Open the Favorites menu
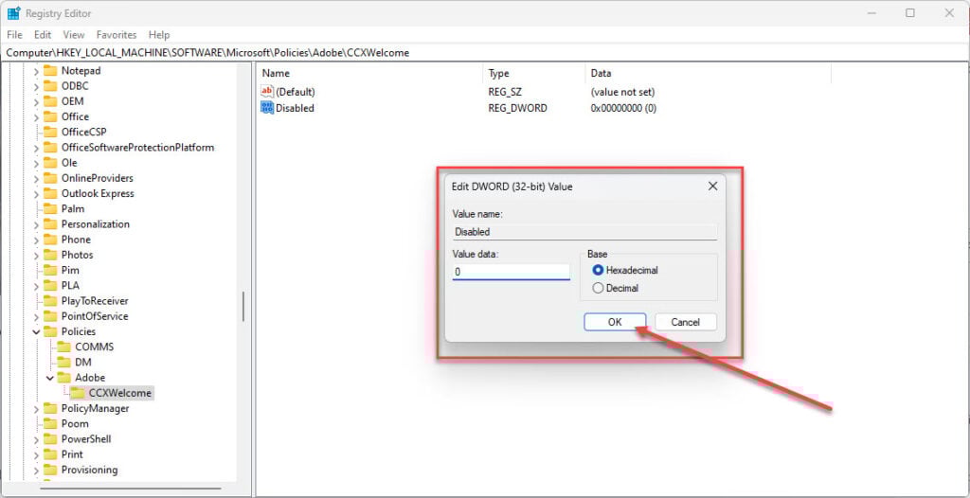Viewport: 970px width, 498px height. pyautogui.click(x=117, y=35)
